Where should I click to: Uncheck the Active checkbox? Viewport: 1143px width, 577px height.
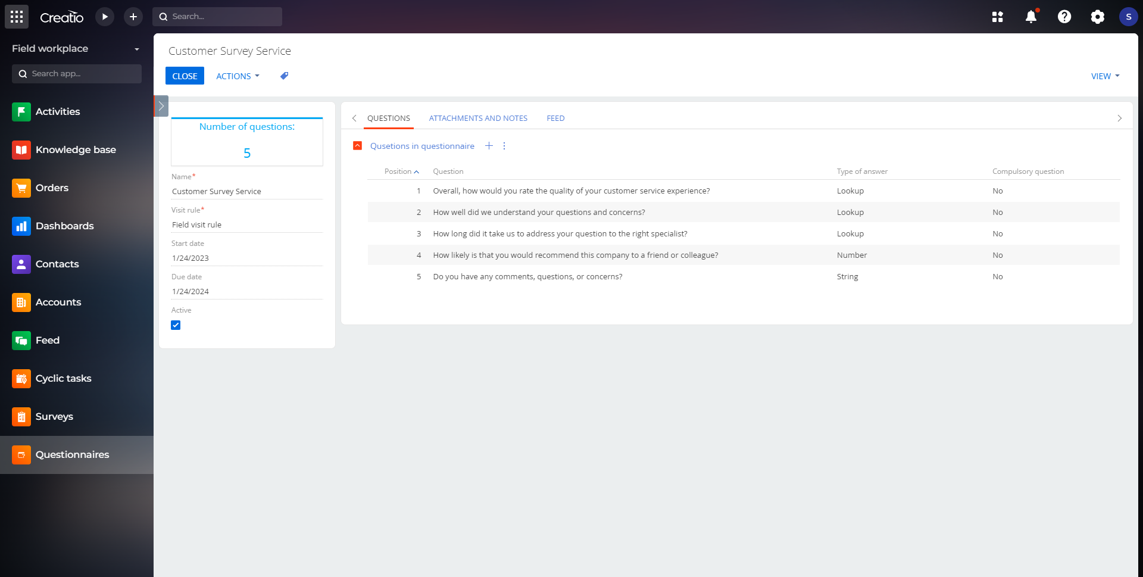(176, 325)
